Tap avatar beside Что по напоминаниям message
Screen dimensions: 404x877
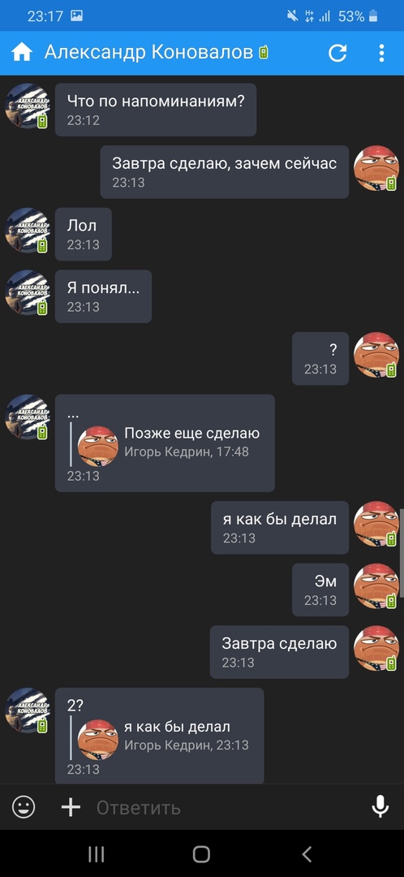[28, 106]
